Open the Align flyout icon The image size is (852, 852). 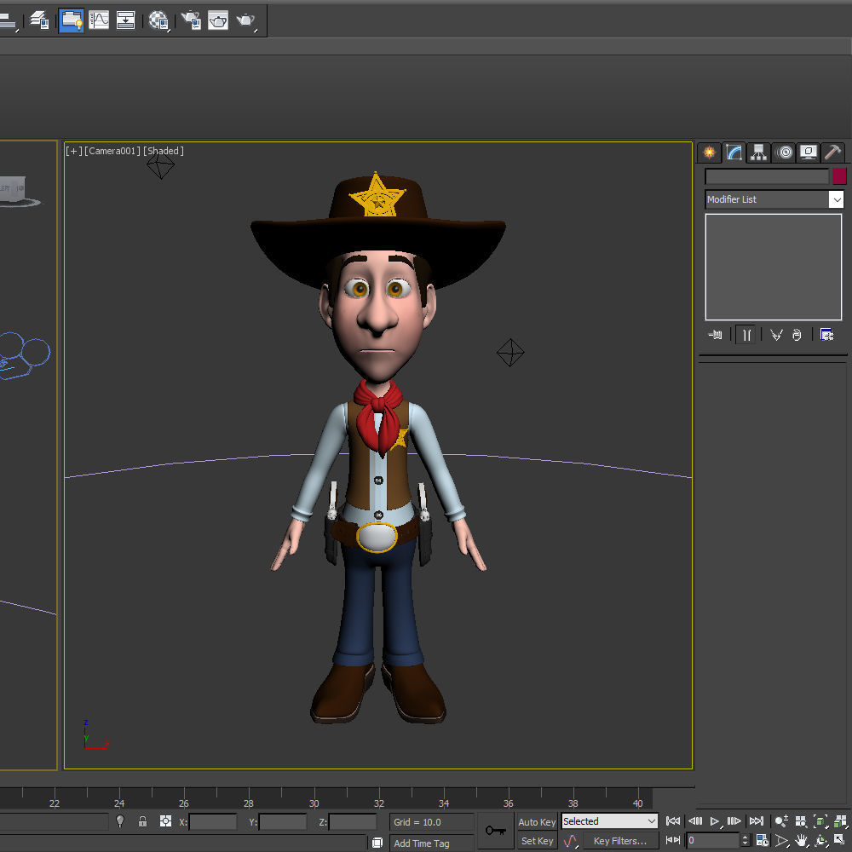click(8, 22)
